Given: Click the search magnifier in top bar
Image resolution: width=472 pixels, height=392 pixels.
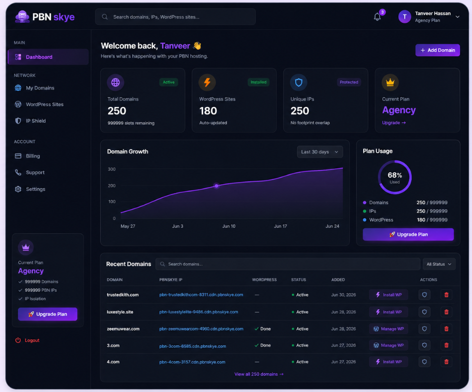Looking at the screenshot, I should (x=105, y=17).
